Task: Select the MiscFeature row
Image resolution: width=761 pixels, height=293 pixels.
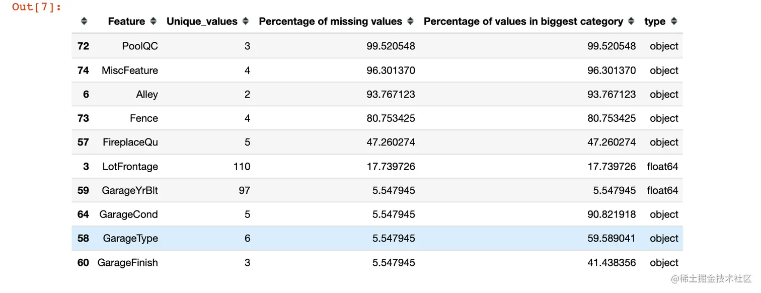Action: (377, 70)
